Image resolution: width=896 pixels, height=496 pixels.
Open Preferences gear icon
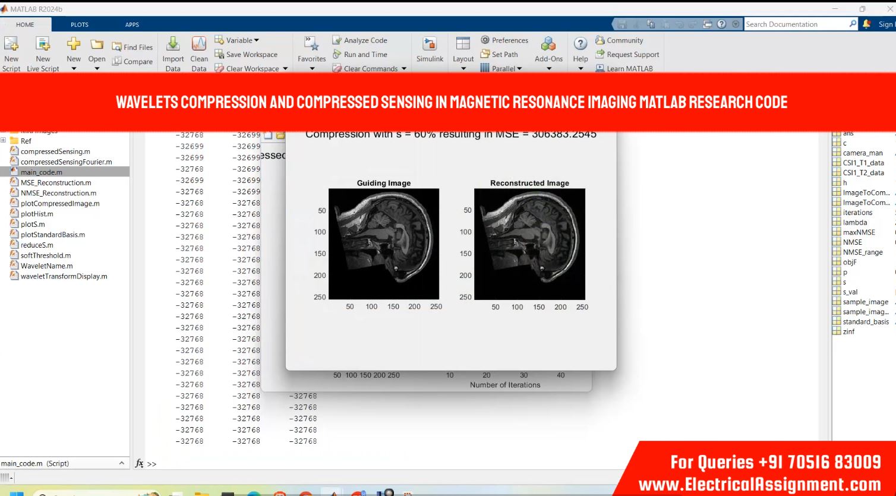point(485,40)
